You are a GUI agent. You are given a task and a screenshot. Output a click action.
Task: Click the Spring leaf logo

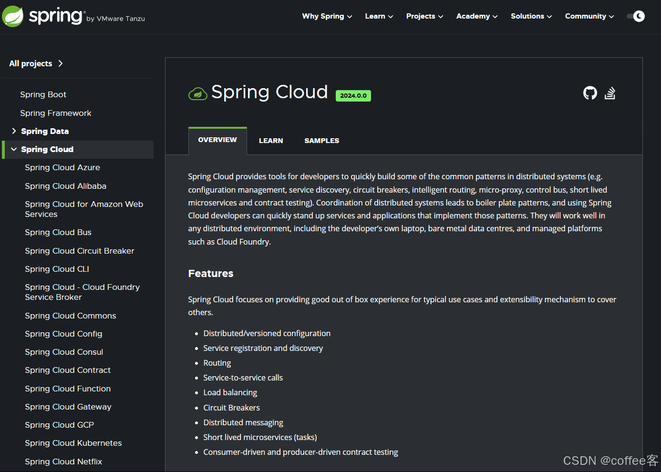click(13, 17)
